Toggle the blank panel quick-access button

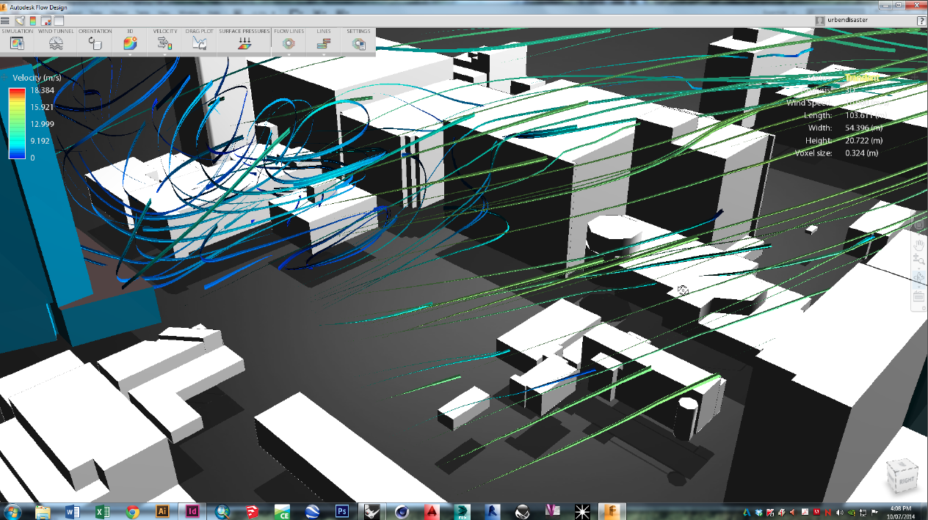coord(59,21)
